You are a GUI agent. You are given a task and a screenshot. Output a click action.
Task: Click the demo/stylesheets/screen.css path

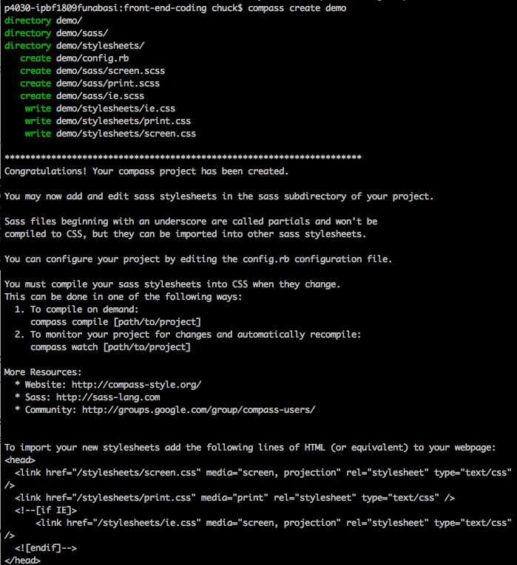coord(126,134)
